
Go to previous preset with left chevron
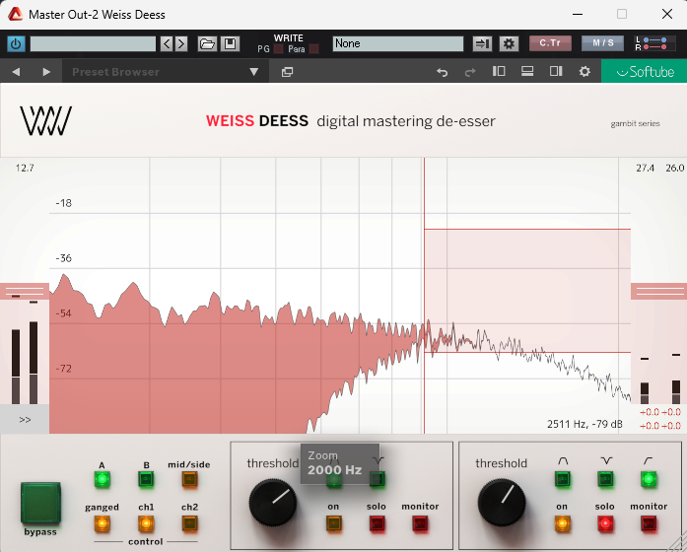[x=167, y=43]
